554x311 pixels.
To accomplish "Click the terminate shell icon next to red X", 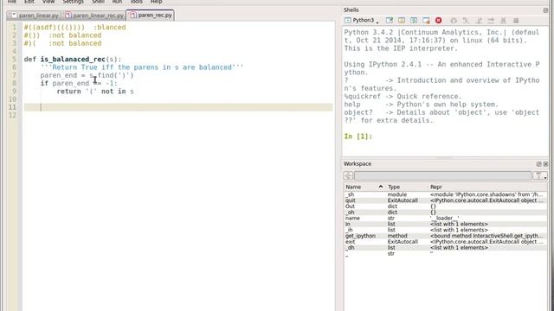I will coord(426,21).
